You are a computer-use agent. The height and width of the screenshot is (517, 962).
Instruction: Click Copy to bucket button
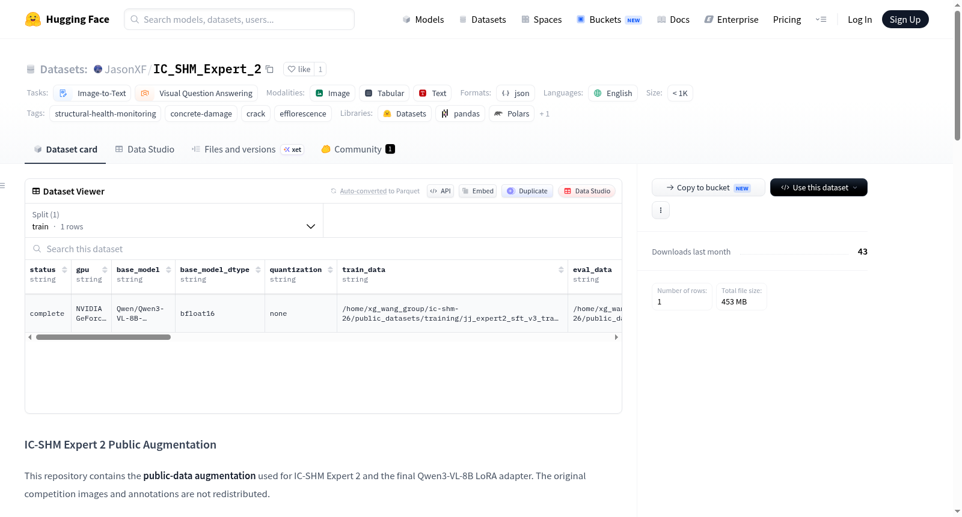click(708, 187)
